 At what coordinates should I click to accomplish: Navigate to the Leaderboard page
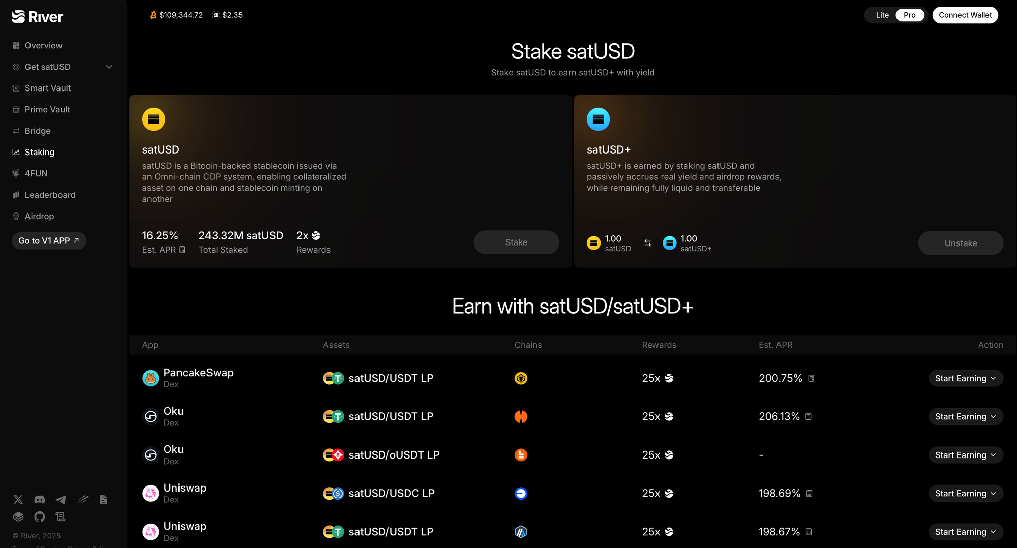(50, 195)
